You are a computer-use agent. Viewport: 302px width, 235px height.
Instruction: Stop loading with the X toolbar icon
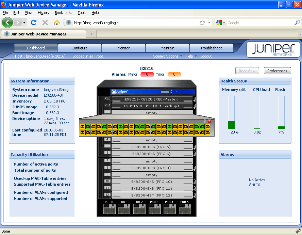click(45, 22)
